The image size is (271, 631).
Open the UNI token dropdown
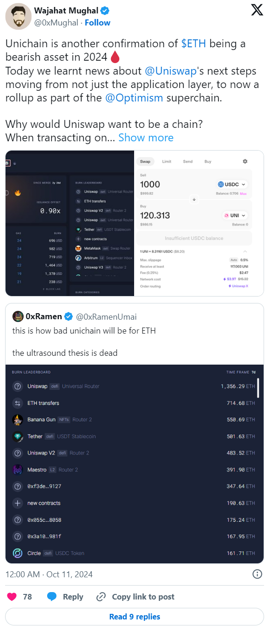click(x=235, y=215)
